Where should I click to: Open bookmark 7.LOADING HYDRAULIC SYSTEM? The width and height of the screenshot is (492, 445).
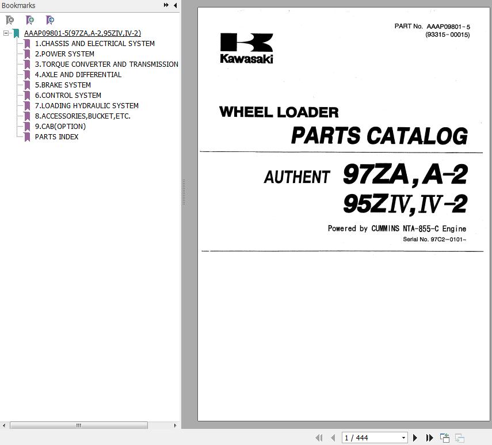point(86,105)
